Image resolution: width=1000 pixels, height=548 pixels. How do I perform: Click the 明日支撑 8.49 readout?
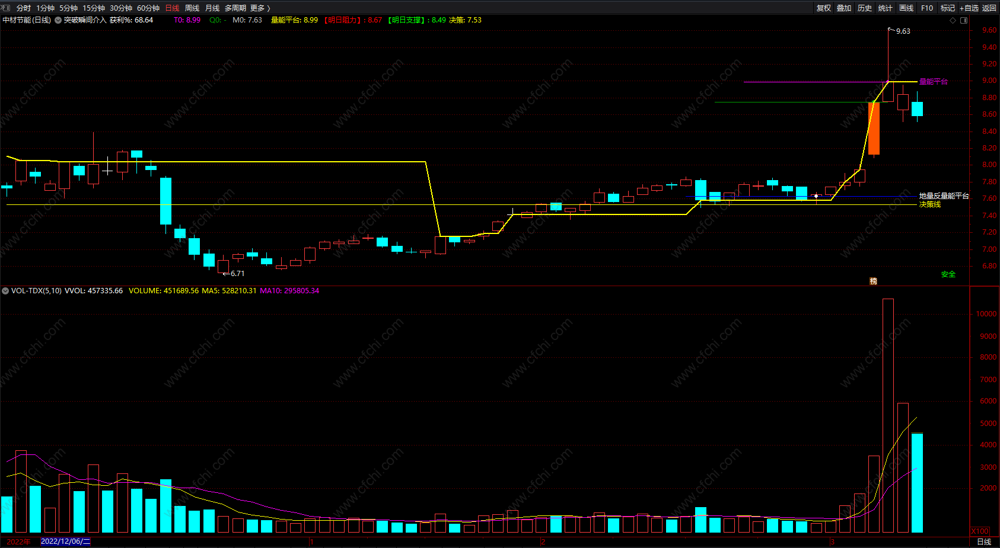click(416, 20)
